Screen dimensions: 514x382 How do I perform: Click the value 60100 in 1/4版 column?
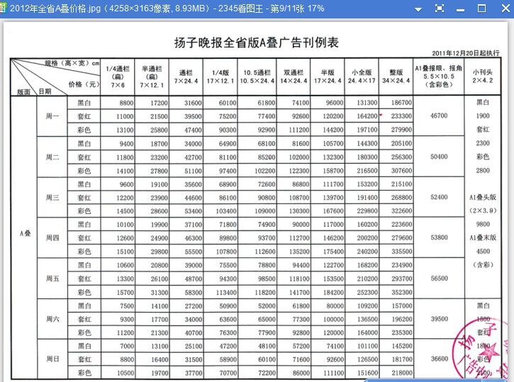[x=228, y=103]
